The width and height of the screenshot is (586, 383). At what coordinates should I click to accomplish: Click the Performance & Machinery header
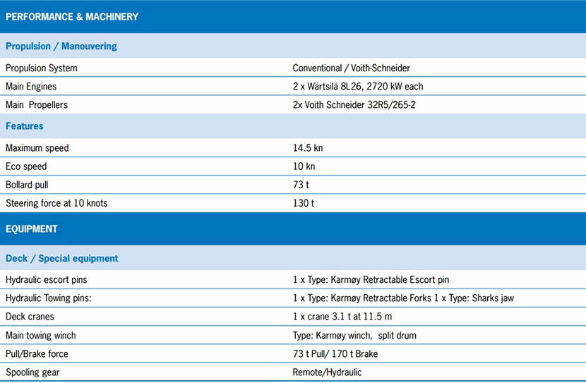72,16
